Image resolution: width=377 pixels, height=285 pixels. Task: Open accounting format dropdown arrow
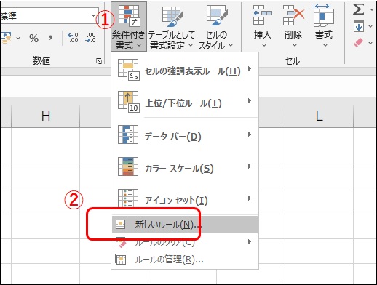coord(18,39)
